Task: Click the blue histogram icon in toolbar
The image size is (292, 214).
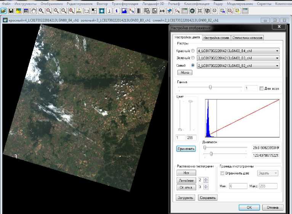Action: [x=124, y=11]
